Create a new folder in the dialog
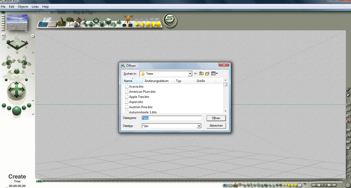351x188 pixels. click(207, 74)
